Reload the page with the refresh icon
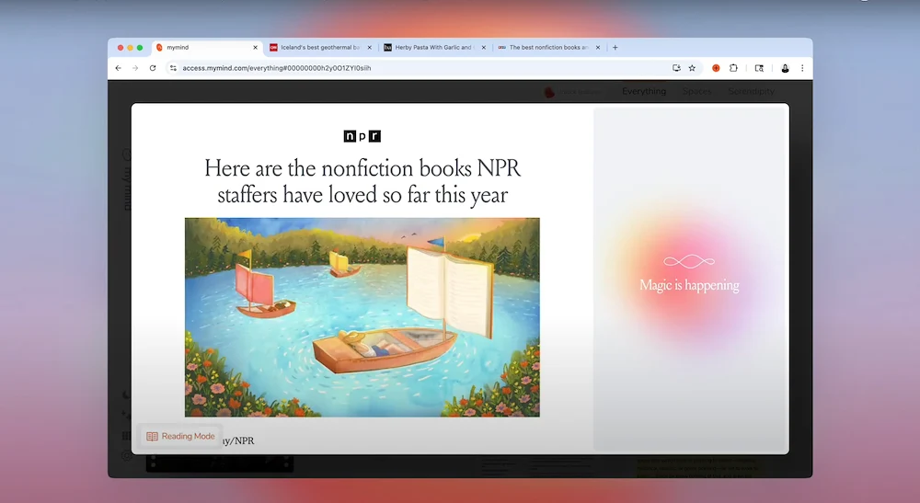 point(152,68)
